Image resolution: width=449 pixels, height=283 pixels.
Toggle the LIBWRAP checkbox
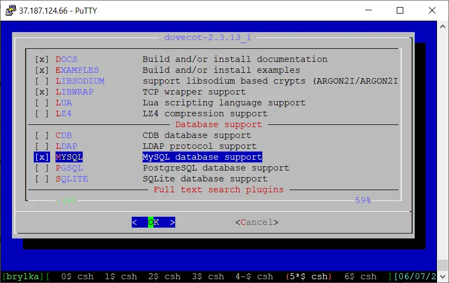(42, 92)
